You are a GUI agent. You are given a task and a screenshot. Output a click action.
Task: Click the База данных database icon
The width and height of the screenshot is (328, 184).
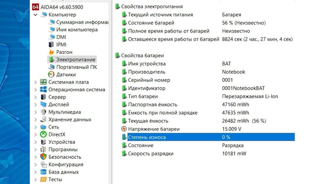pos(43,172)
